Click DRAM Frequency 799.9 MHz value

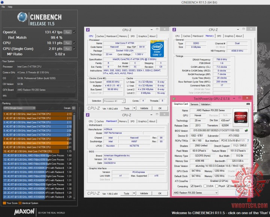(x=222, y=59)
